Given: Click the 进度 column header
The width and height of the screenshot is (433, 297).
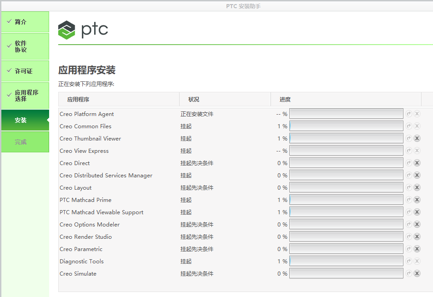Looking at the screenshot, I should [346, 99].
